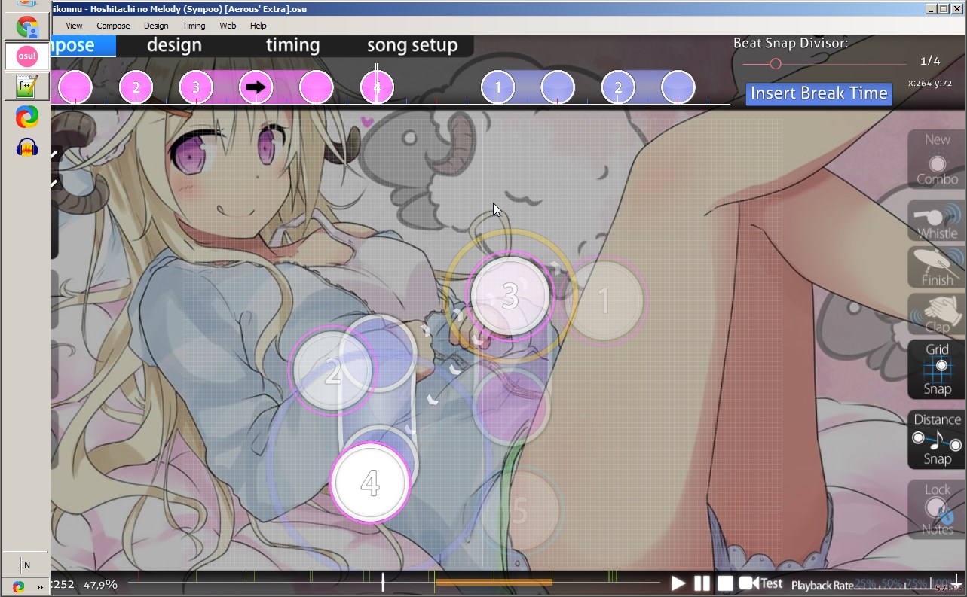
Task: Open the Compose menu
Action: (113, 26)
